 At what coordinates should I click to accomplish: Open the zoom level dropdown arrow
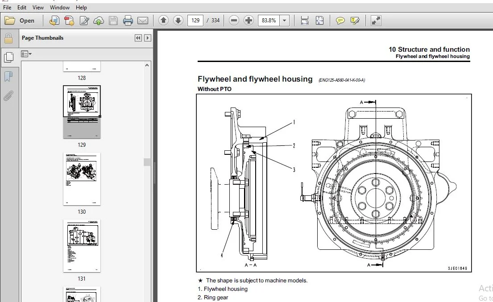tap(285, 21)
